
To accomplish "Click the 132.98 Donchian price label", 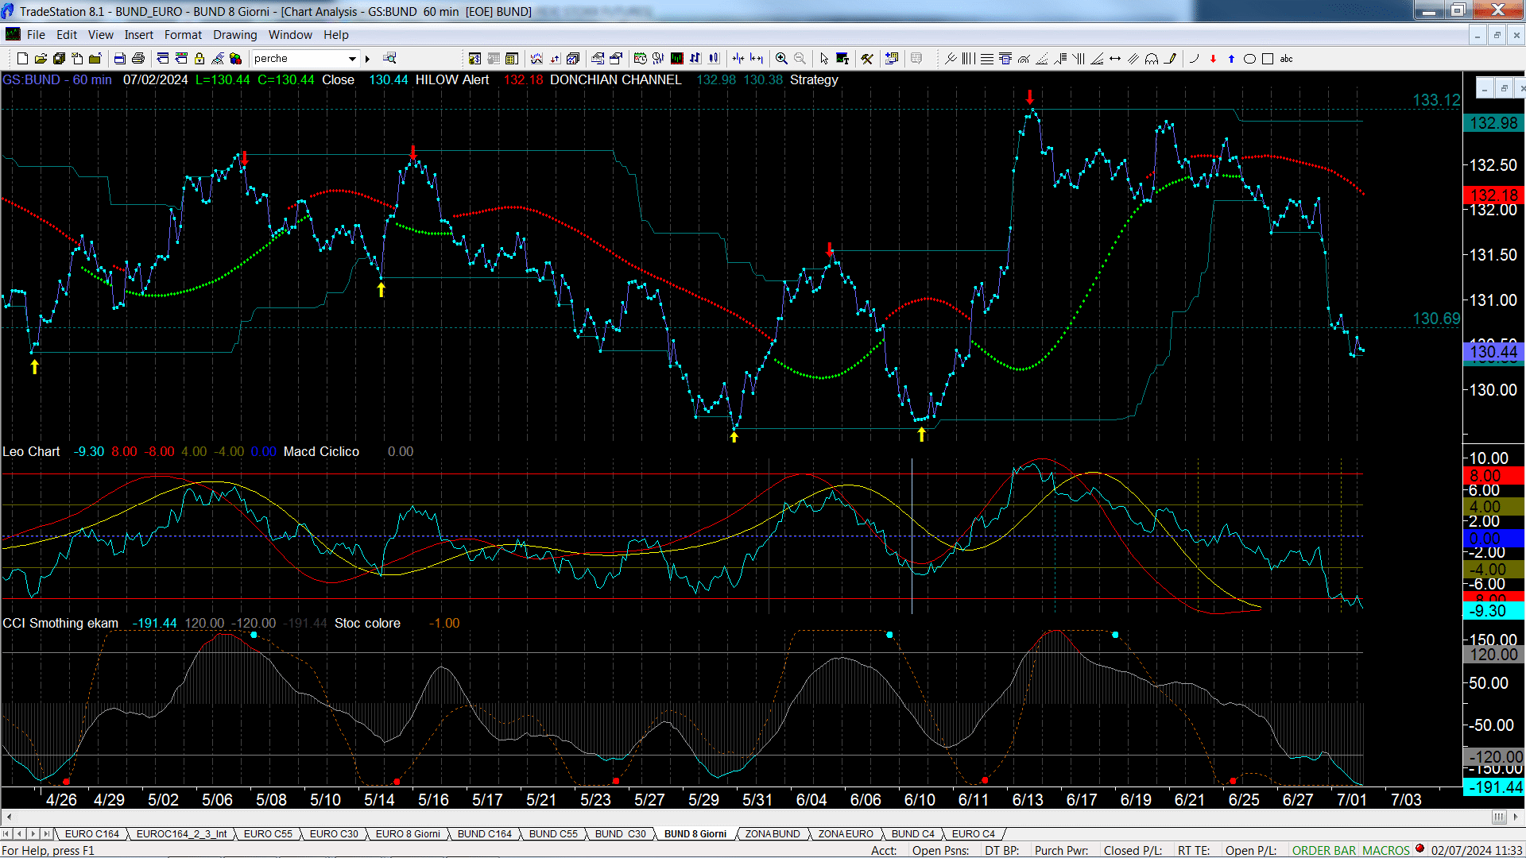I will click(x=1493, y=123).
